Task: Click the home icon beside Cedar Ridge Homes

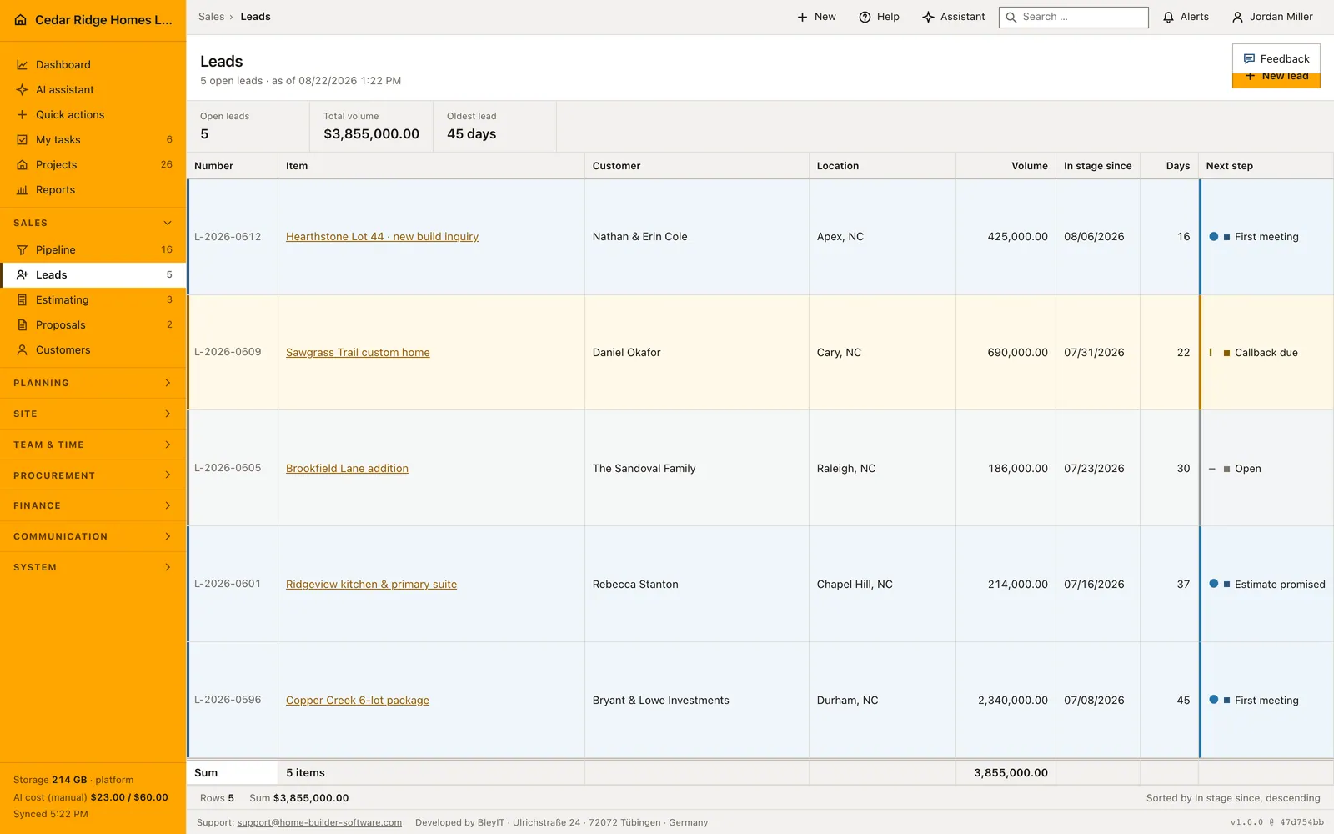Action: pos(21,20)
